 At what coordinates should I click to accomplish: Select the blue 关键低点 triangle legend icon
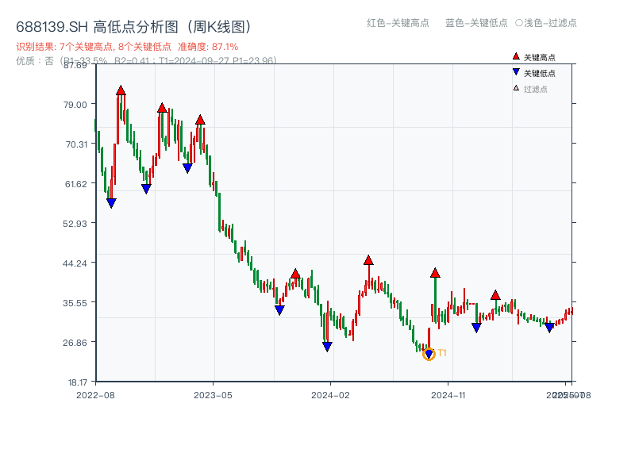(x=516, y=72)
